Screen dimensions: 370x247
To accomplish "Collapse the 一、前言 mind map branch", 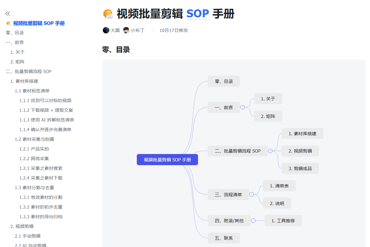I will click(x=243, y=107).
